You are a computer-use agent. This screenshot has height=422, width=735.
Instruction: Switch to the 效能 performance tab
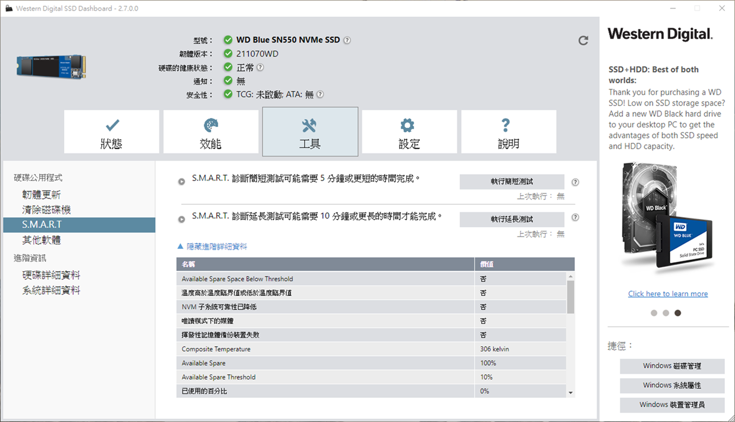(x=211, y=132)
